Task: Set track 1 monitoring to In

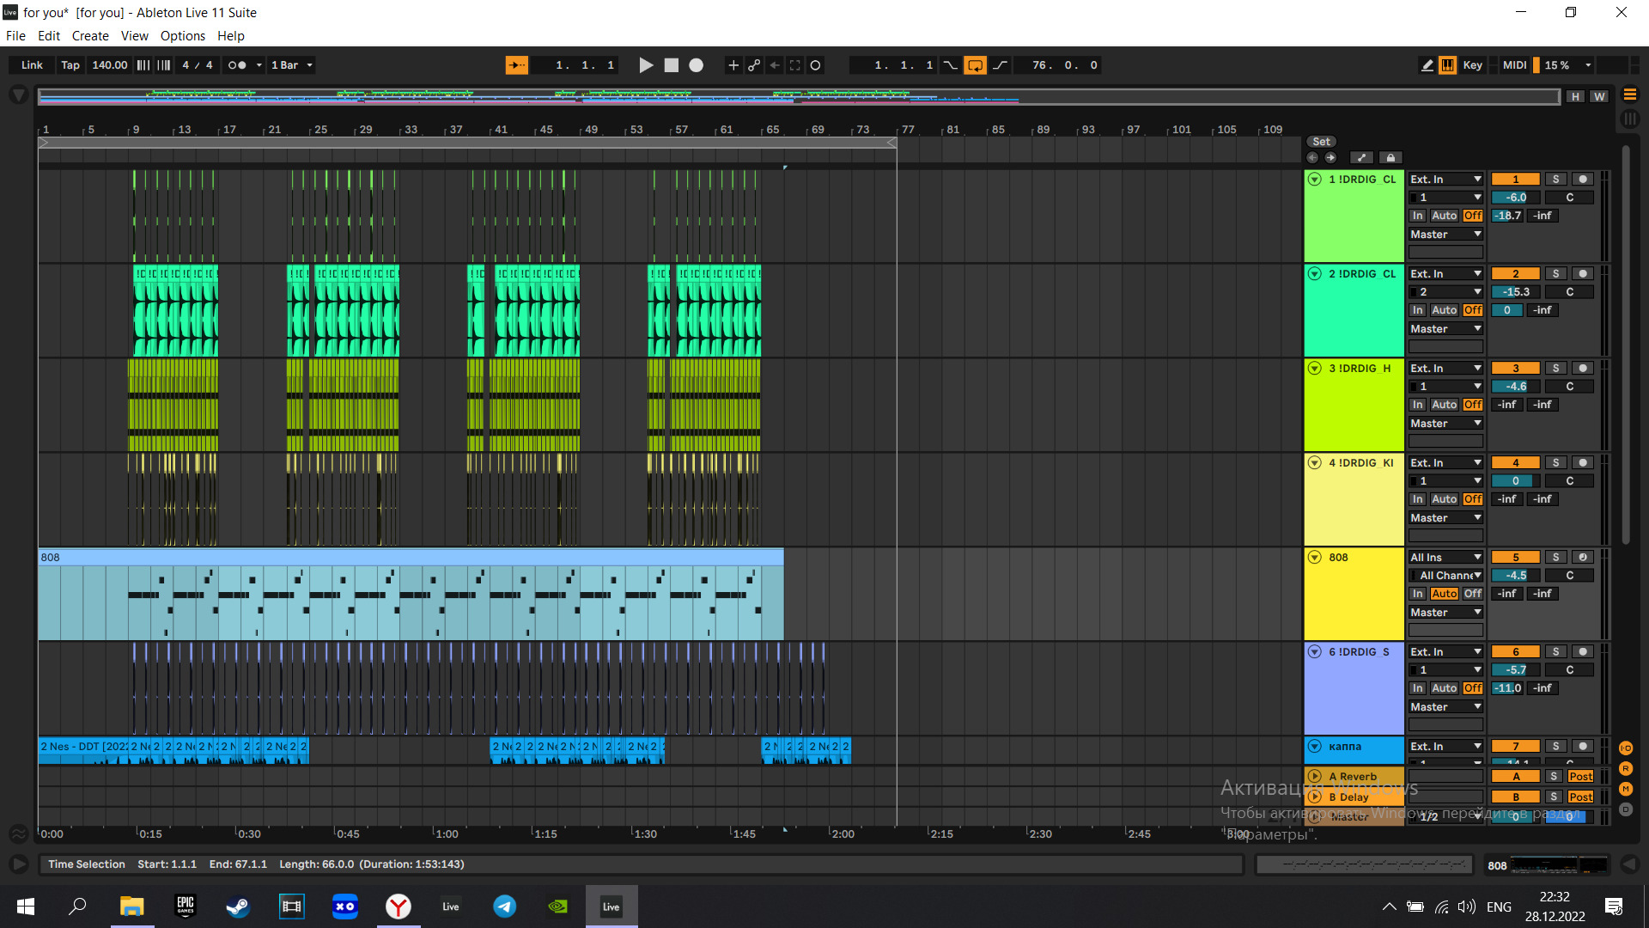Action: 1418,216
